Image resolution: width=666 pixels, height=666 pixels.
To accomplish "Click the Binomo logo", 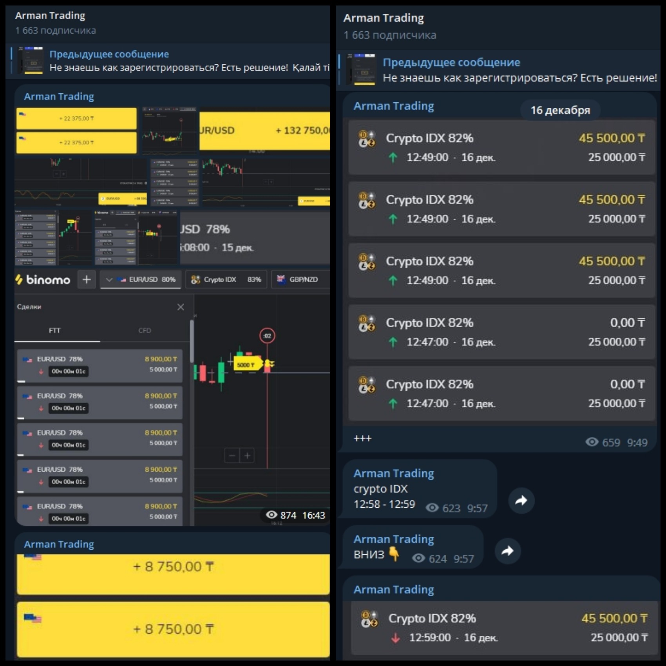I will (43, 280).
